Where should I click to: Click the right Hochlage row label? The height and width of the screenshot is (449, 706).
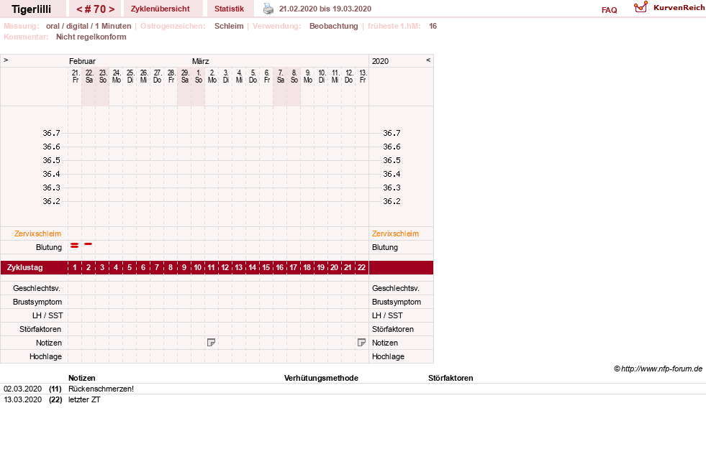click(x=388, y=356)
